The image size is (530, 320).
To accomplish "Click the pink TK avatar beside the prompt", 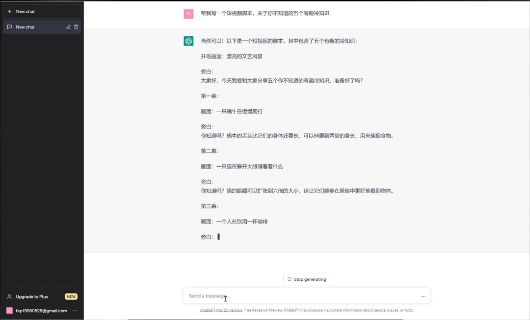I will coord(188,14).
